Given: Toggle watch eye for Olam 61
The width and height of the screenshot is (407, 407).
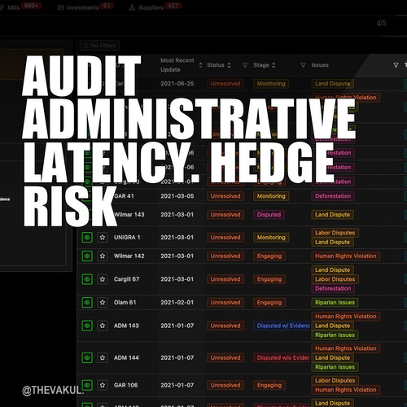Looking at the screenshot, I should [87, 302].
